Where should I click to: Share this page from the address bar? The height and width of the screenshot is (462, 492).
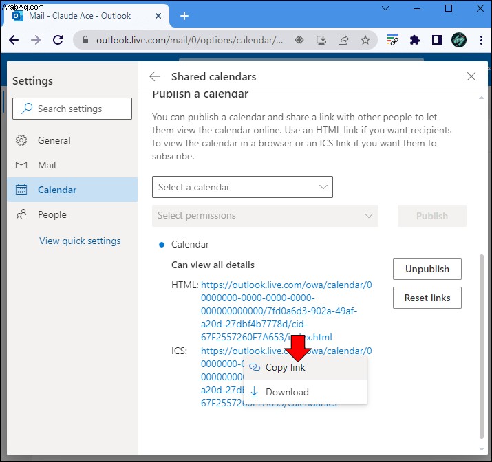coord(343,40)
